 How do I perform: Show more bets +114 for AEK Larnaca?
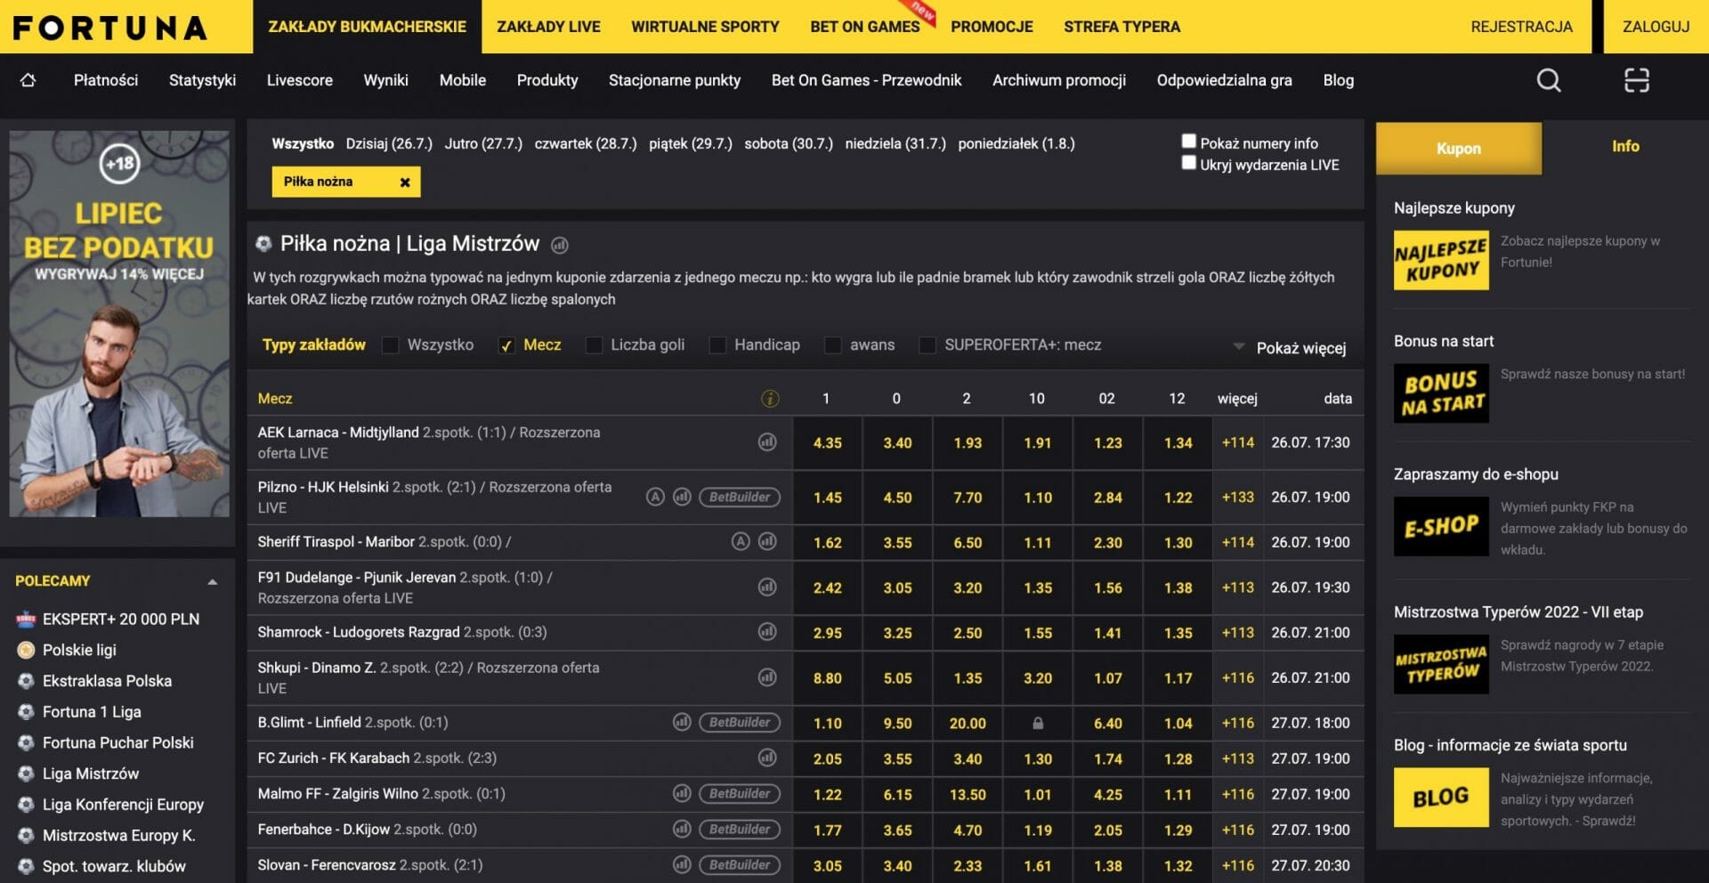click(x=1238, y=442)
